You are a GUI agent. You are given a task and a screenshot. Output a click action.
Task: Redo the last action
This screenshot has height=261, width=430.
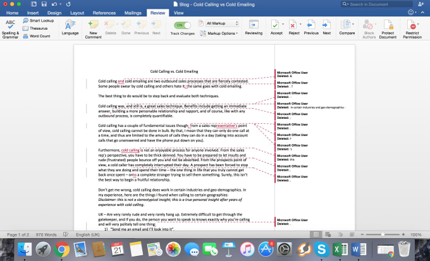[x=68, y=4]
